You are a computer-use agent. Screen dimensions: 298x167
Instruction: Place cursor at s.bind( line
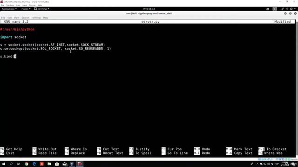8,57
